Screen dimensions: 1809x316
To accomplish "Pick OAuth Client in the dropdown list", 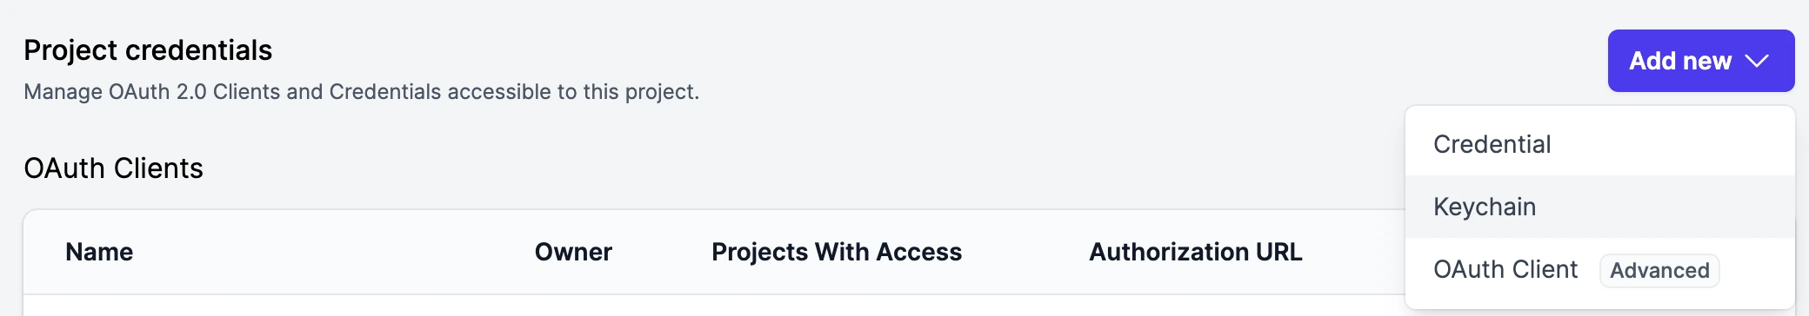I will point(1505,269).
